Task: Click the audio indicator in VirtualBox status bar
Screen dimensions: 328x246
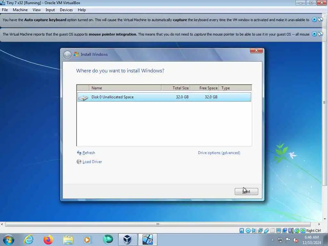Action: [254, 231]
